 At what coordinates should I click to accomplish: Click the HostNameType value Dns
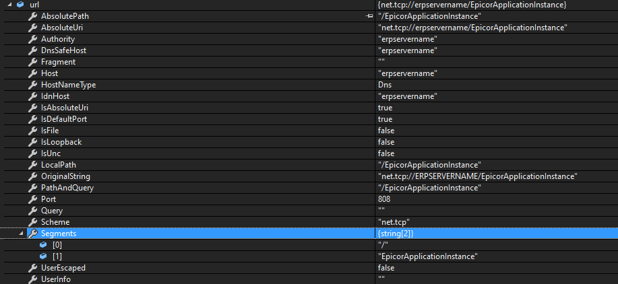384,85
